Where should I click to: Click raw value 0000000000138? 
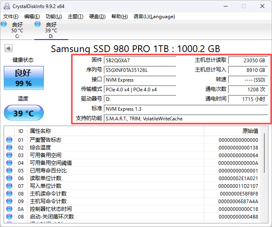[239, 147]
